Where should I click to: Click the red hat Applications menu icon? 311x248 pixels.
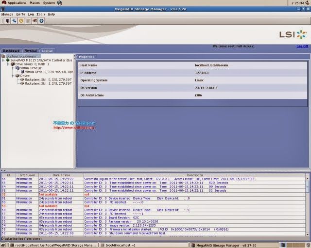(x=4, y=2)
